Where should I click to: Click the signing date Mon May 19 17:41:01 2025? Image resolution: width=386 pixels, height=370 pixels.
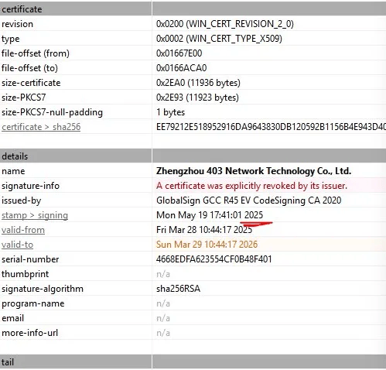click(x=210, y=215)
